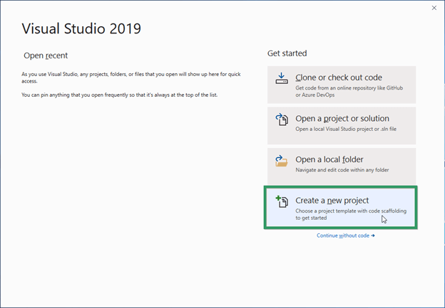Click the Open a local folder icon

pos(281,161)
